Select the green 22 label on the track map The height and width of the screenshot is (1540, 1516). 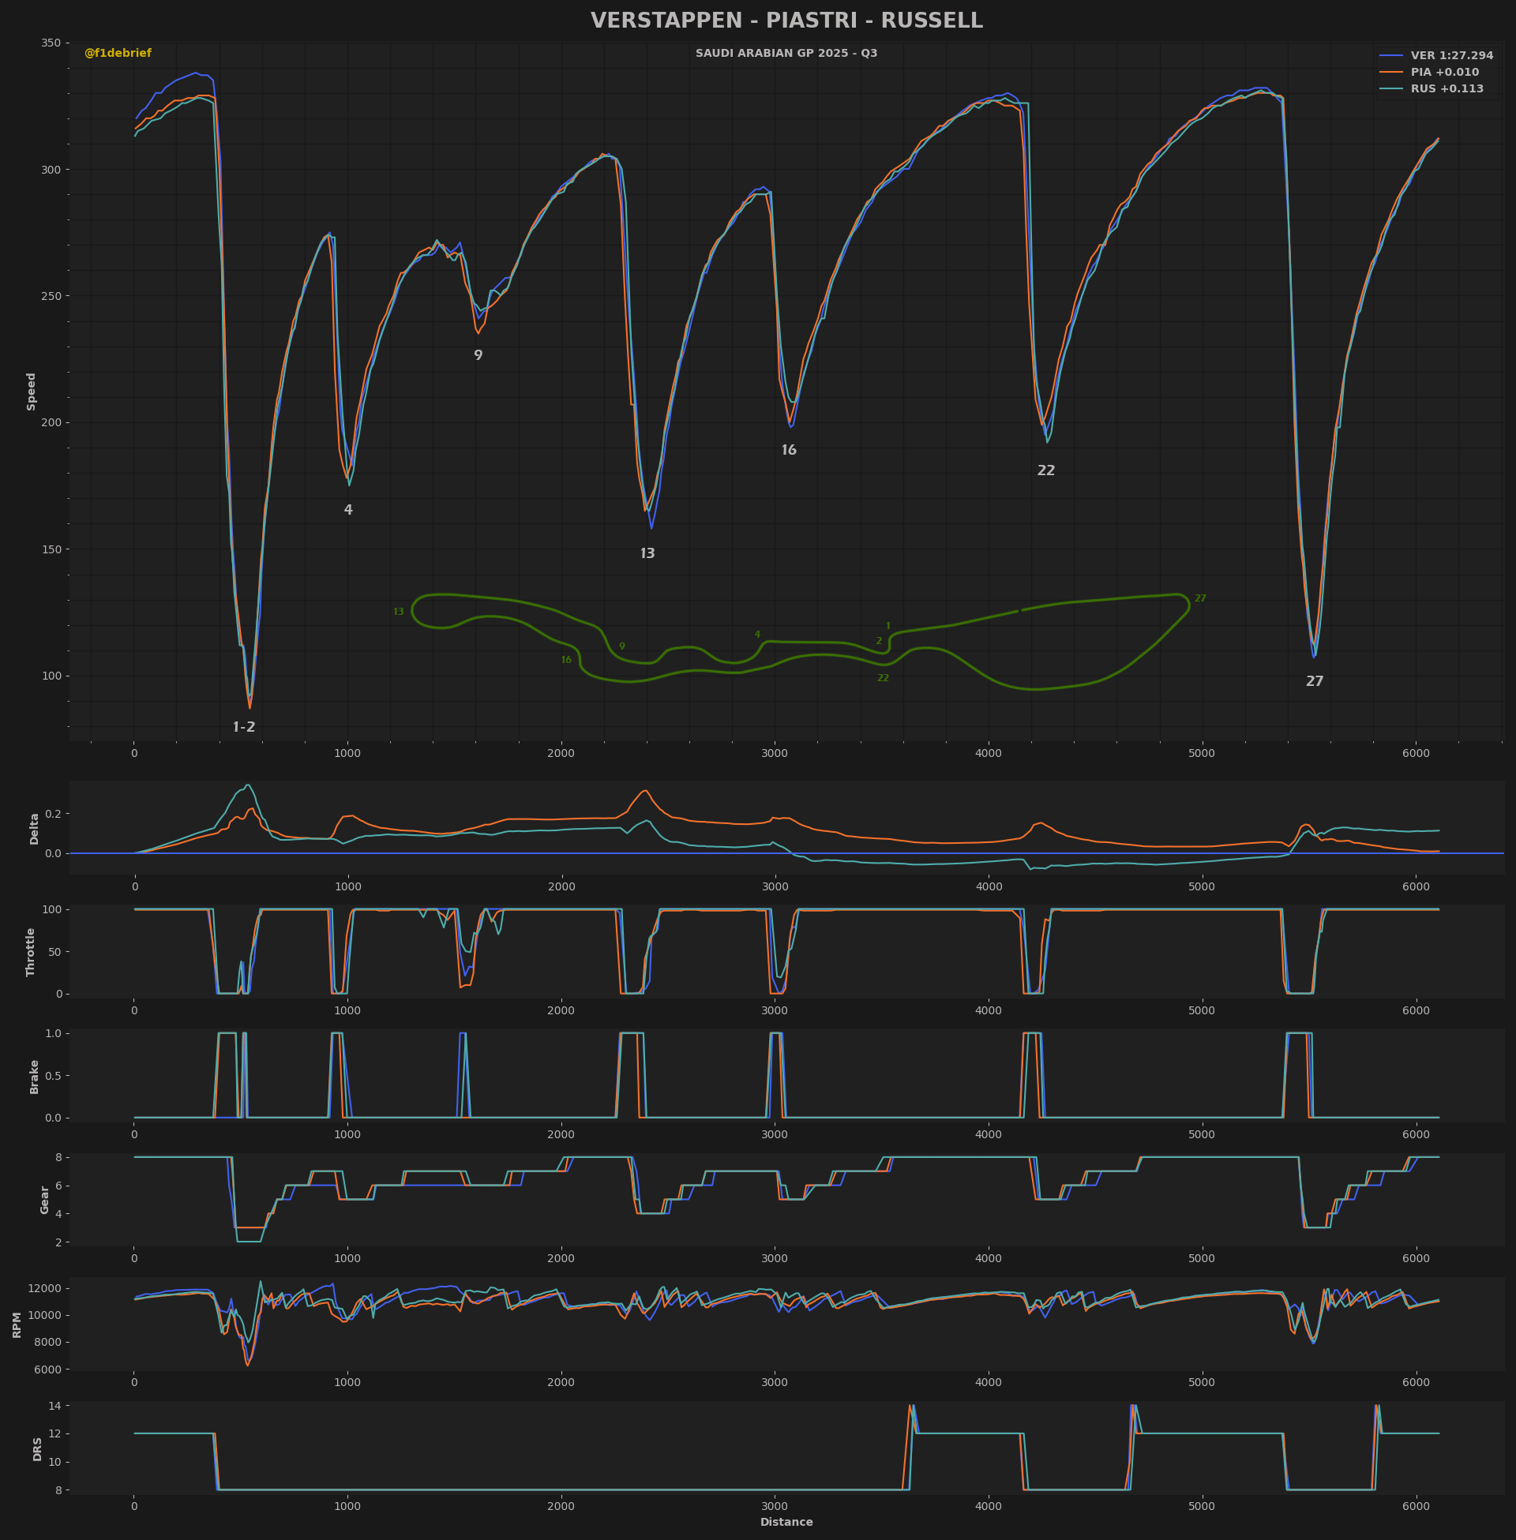(x=883, y=678)
